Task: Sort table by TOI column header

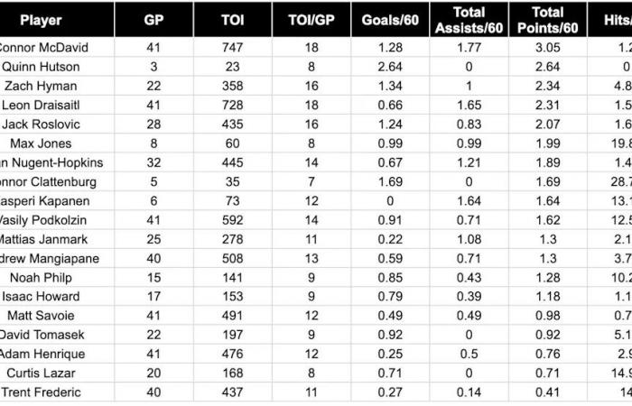Action: [232, 20]
